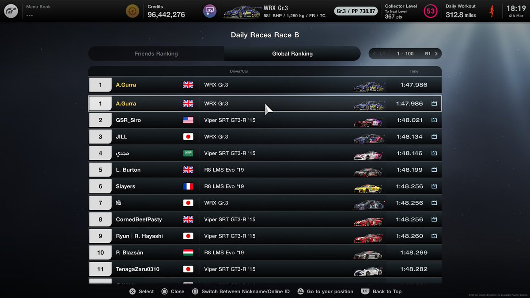Click the clock showing 18:19
This screenshot has height=298, width=530.
coord(516,8)
